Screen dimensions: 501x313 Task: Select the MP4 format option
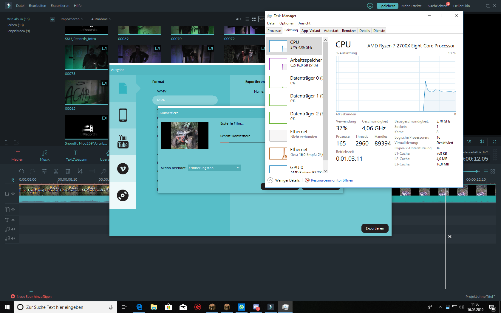(185, 100)
